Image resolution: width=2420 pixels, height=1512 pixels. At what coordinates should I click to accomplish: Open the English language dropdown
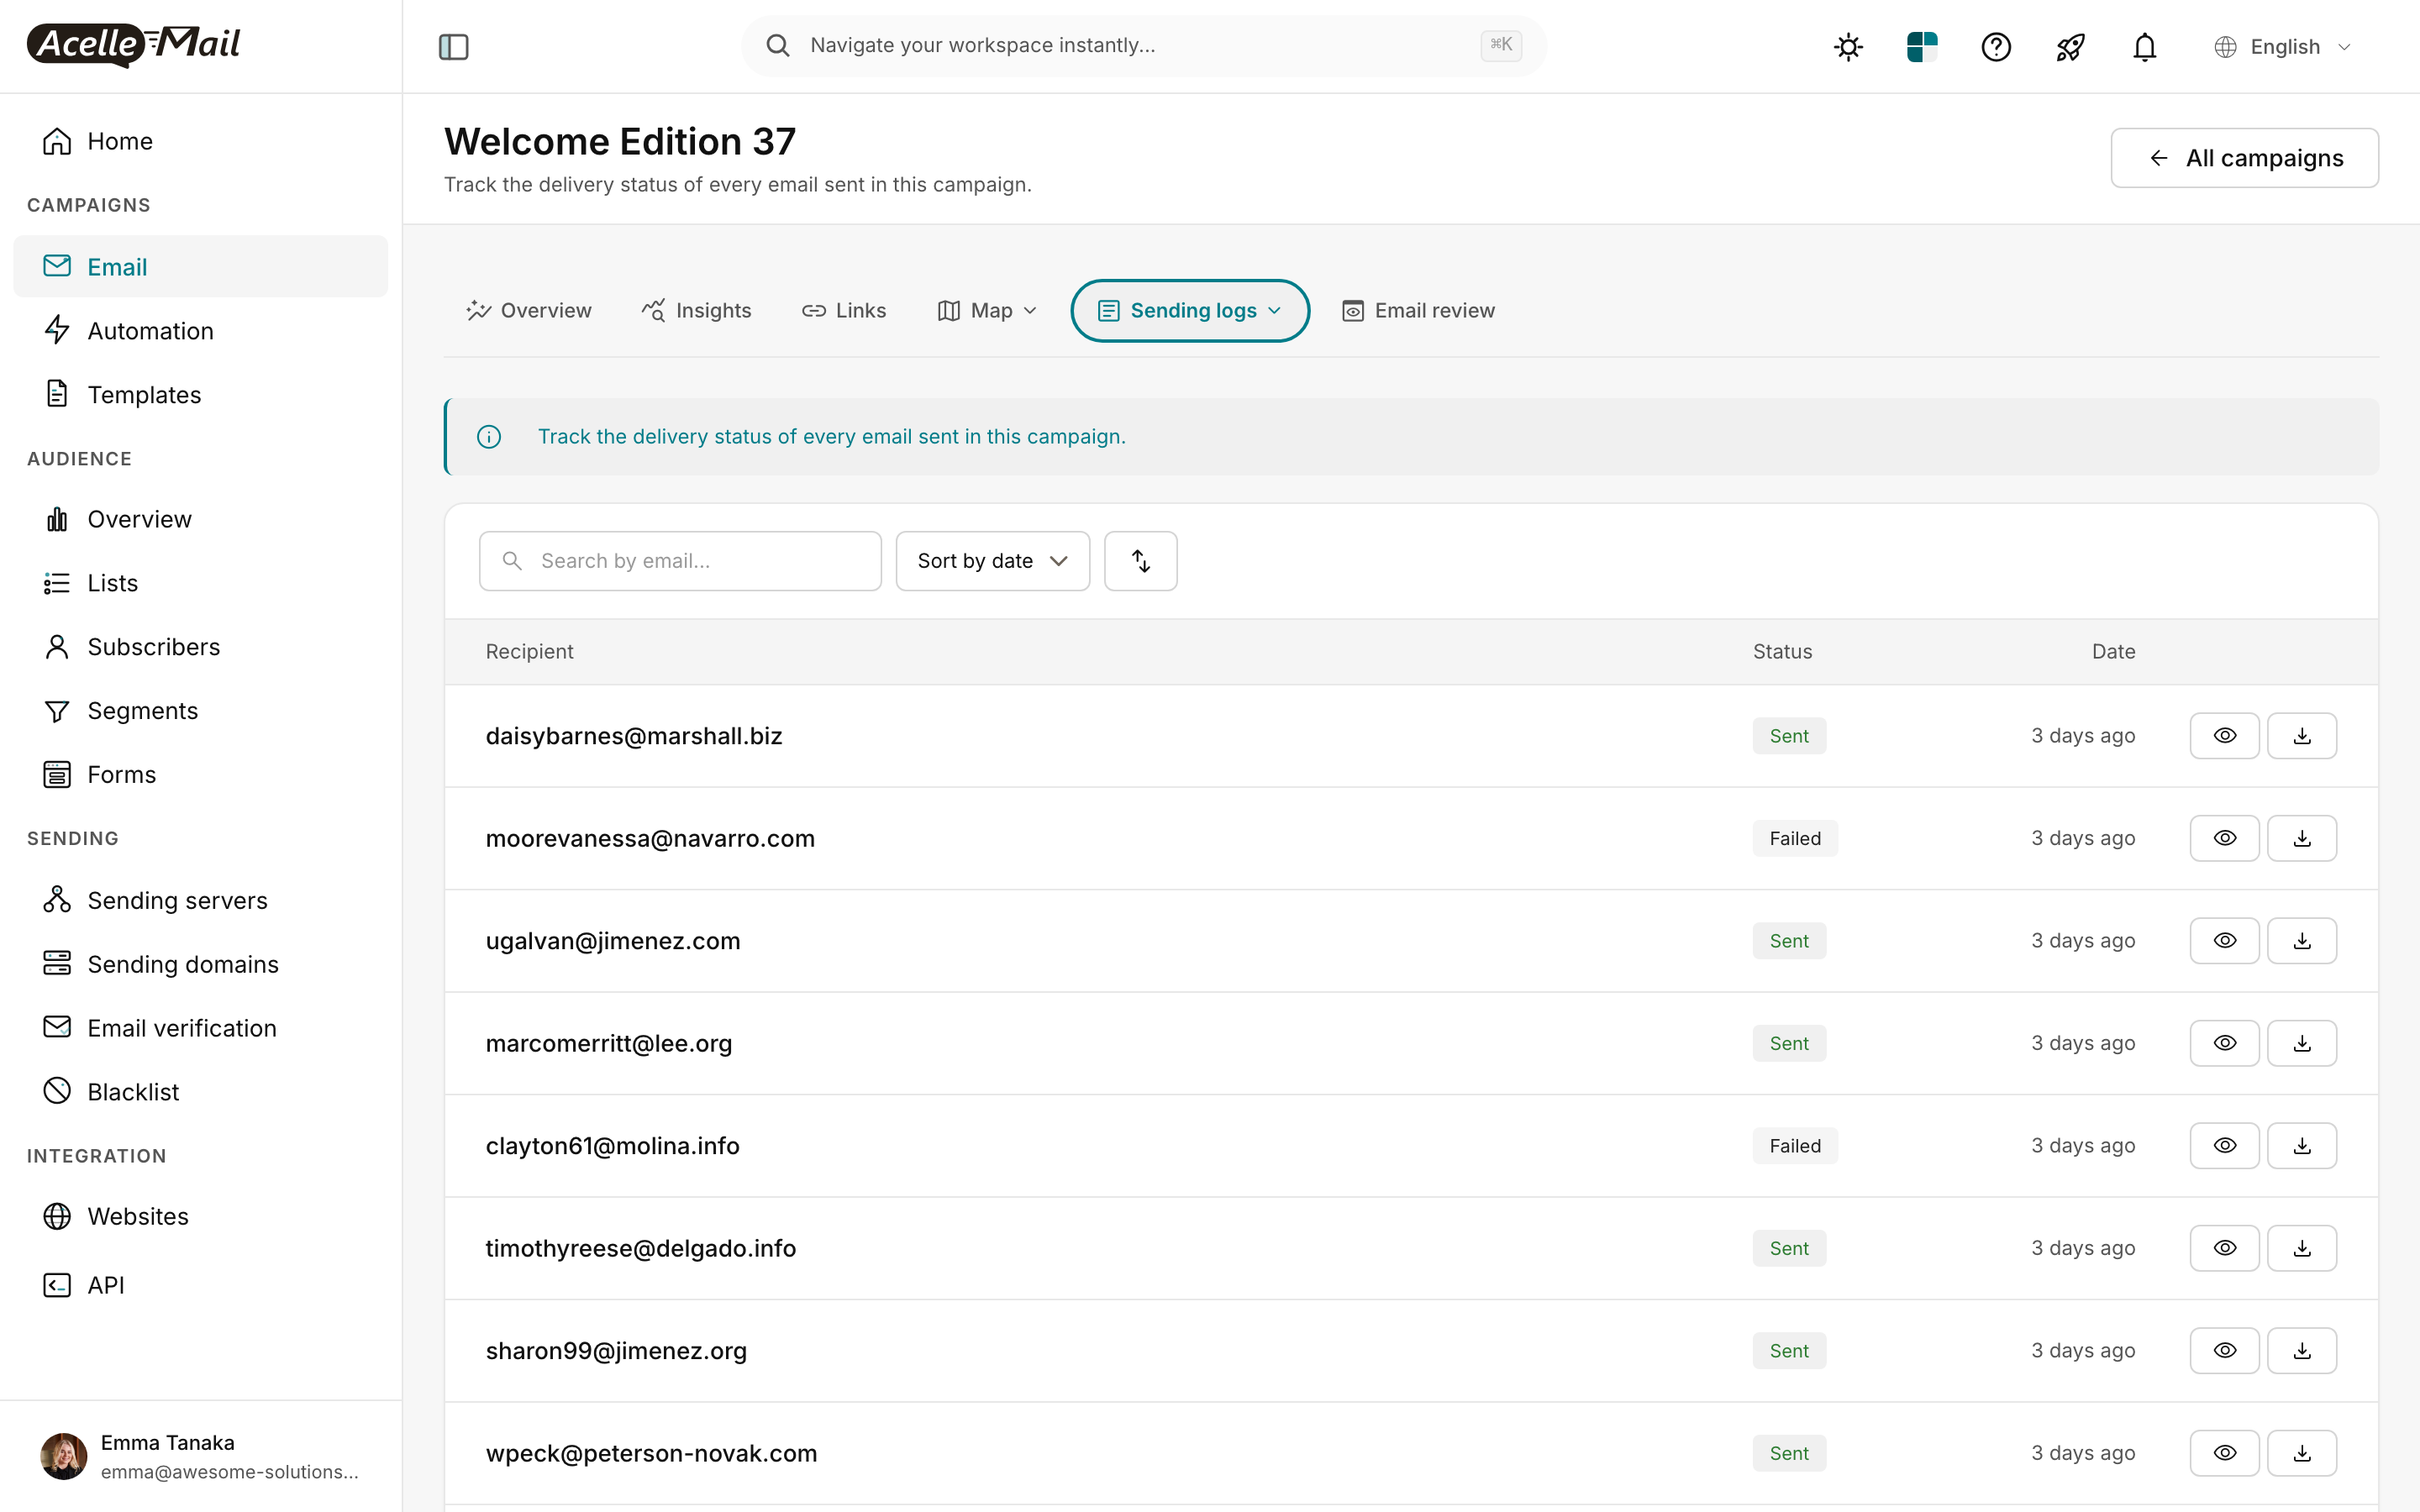pyautogui.click(x=2283, y=47)
